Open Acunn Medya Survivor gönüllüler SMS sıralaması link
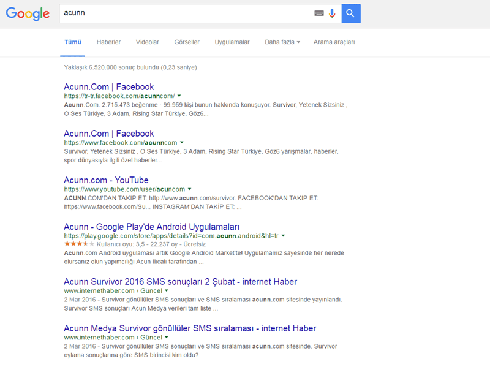 click(190, 328)
